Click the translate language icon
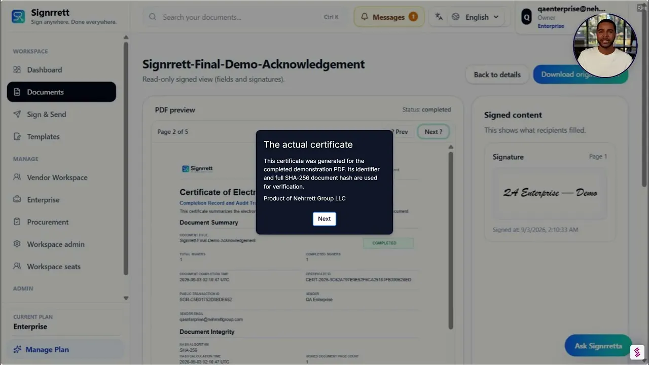The height and width of the screenshot is (365, 649). [x=439, y=17]
